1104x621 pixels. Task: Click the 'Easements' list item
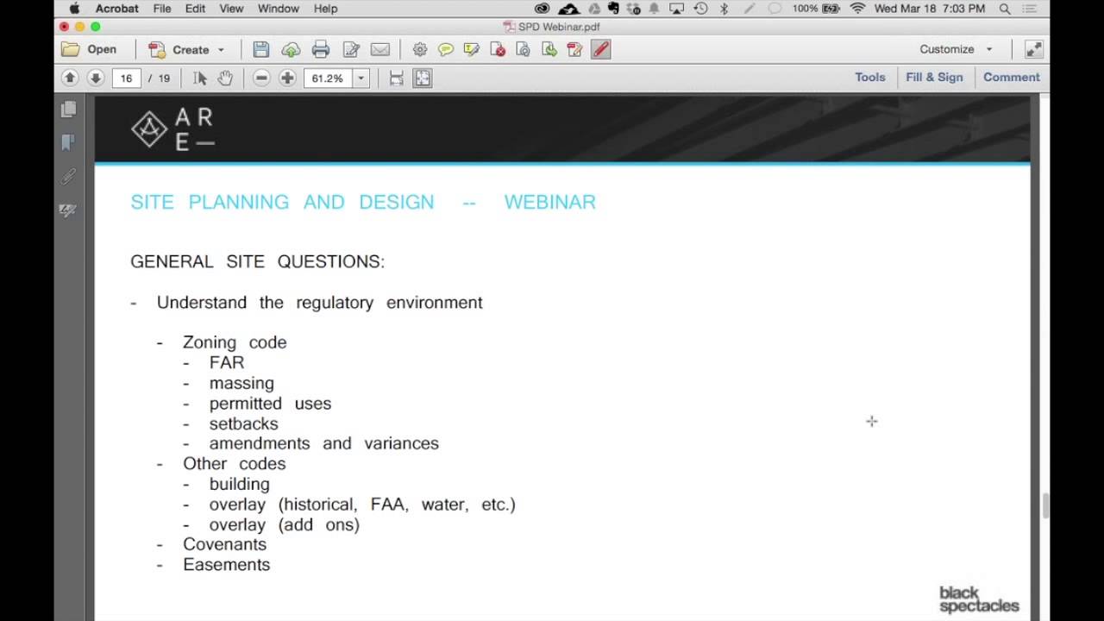pos(226,564)
